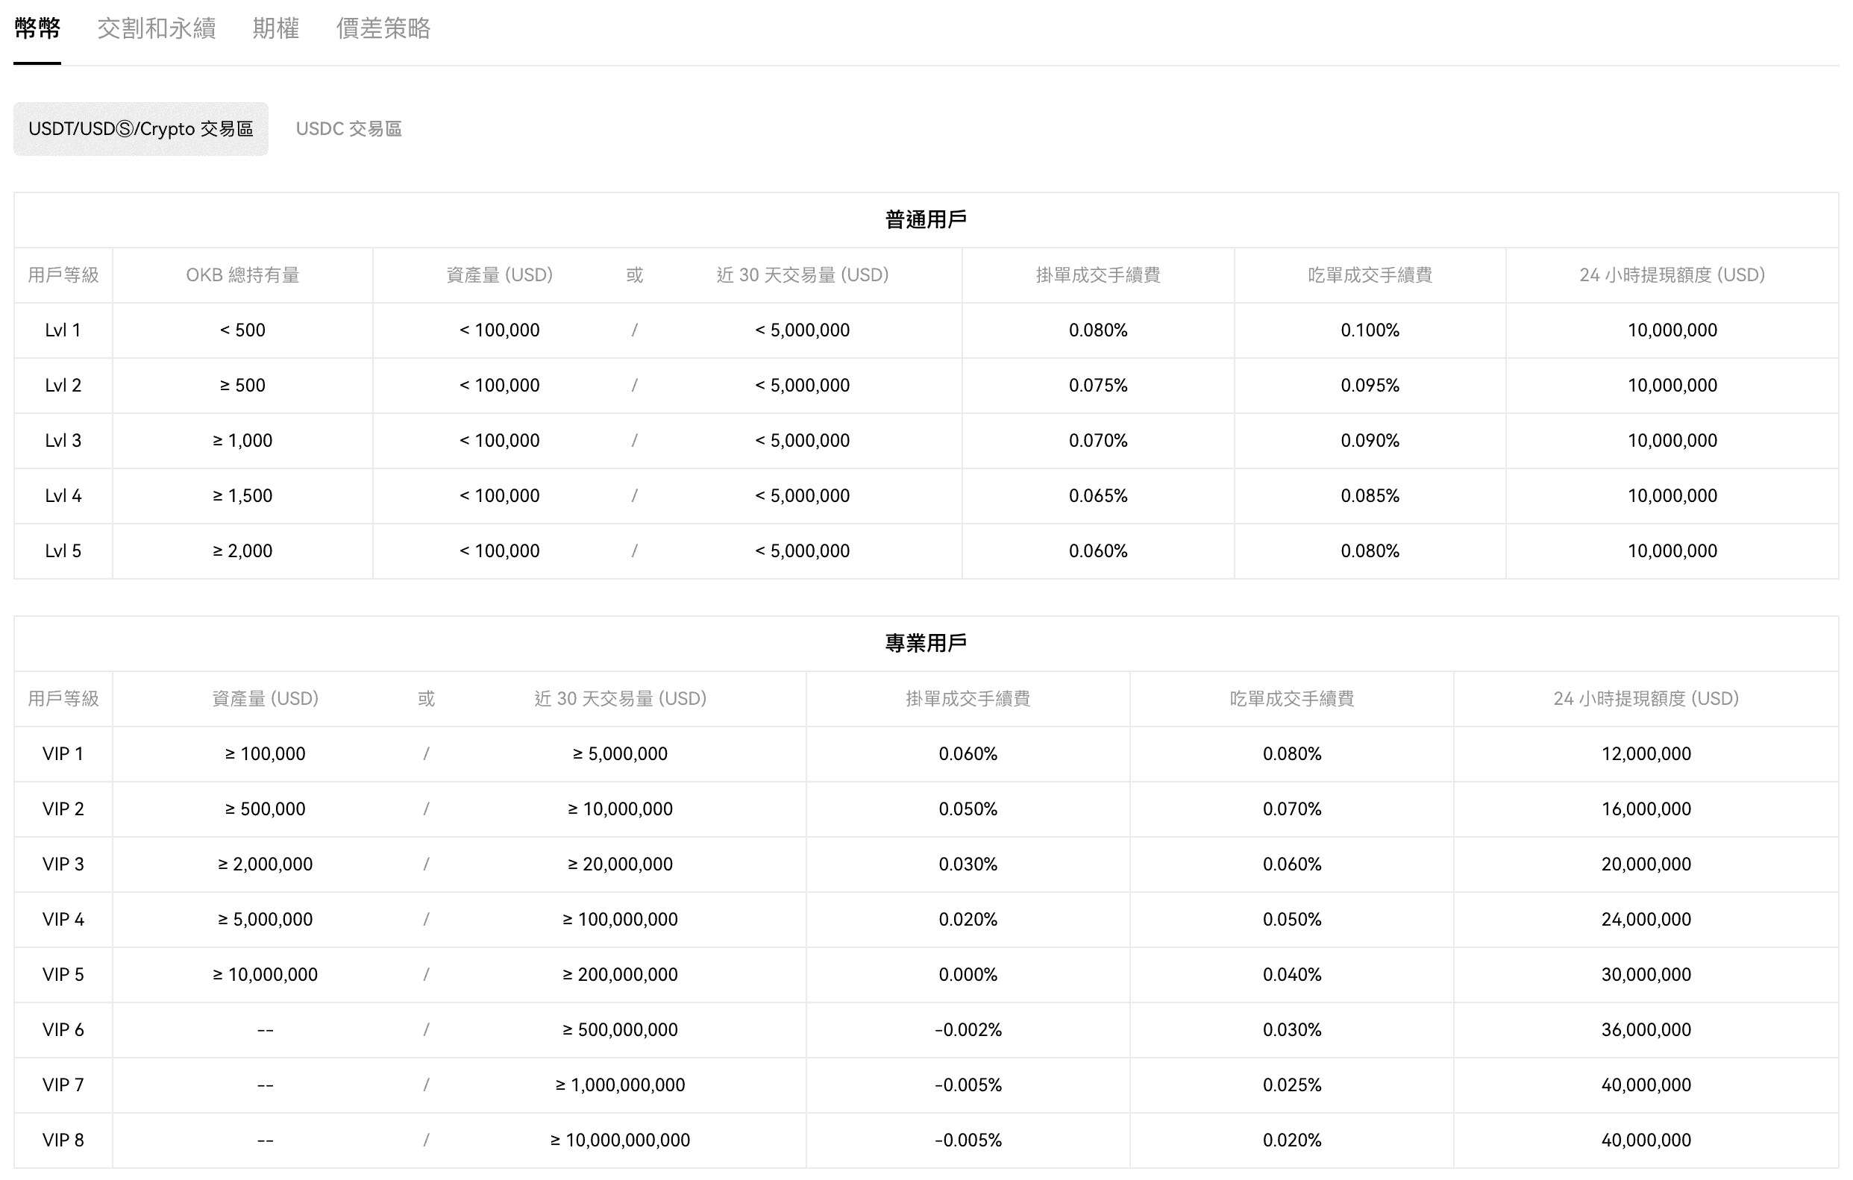
Task: Click the VIP 2 withdrawal limit 16,000,000
Action: pyautogui.click(x=1646, y=809)
